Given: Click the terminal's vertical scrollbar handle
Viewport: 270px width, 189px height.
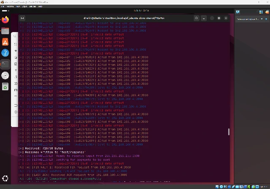Looking at the screenshot, I should pos(229,132).
